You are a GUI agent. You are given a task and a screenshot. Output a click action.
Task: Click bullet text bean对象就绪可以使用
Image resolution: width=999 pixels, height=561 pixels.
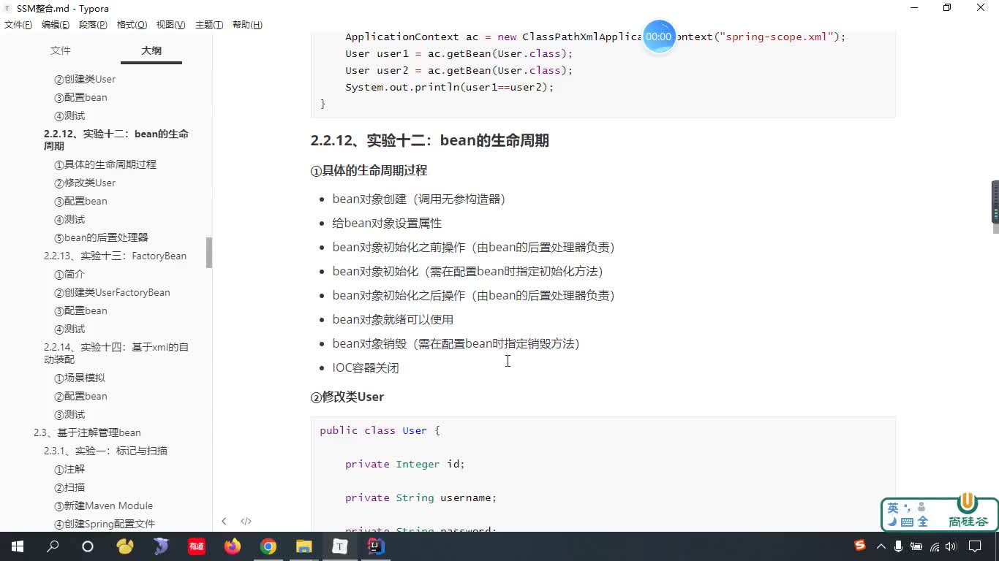click(393, 319)
